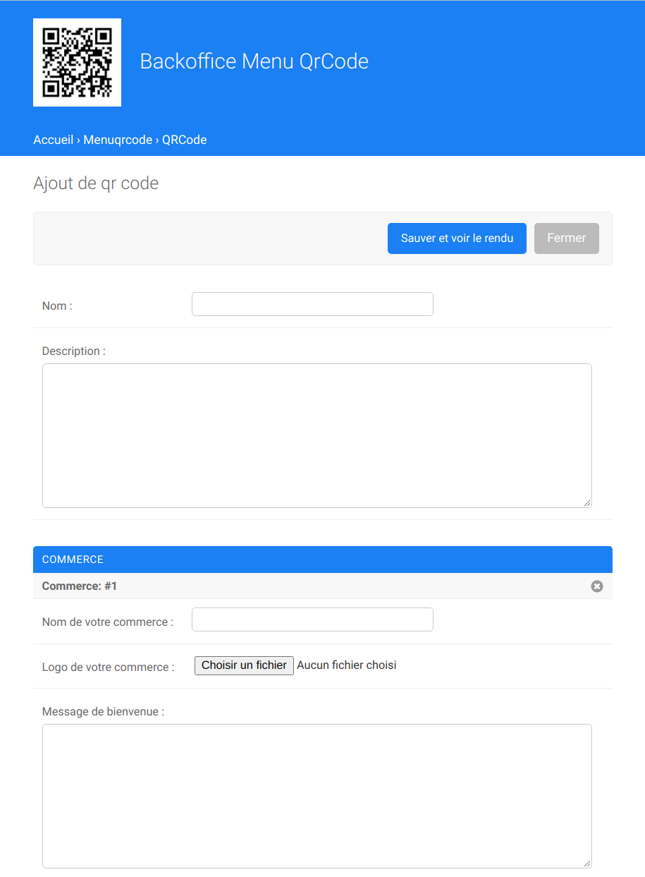Select the Commerce: #1 row heading
Image resolution: width=645 pixels, height=877 pixels.
click(x=80, y=586)
